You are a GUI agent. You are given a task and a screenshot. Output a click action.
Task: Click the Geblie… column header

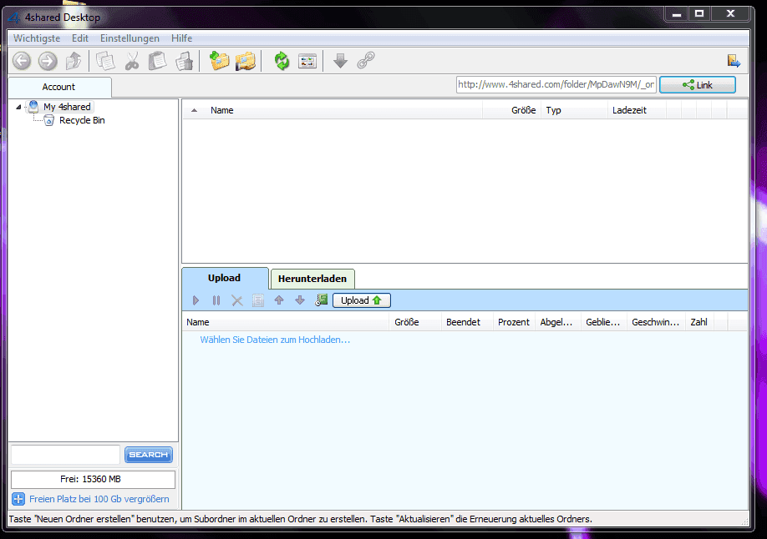pos(603,322)
